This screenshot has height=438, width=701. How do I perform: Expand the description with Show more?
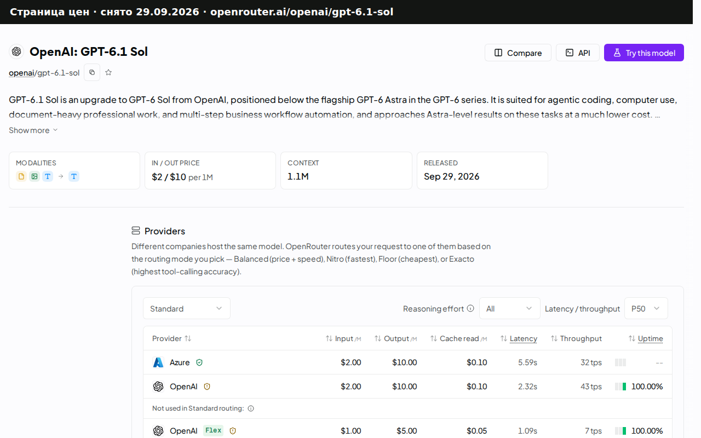click(33, 130)
